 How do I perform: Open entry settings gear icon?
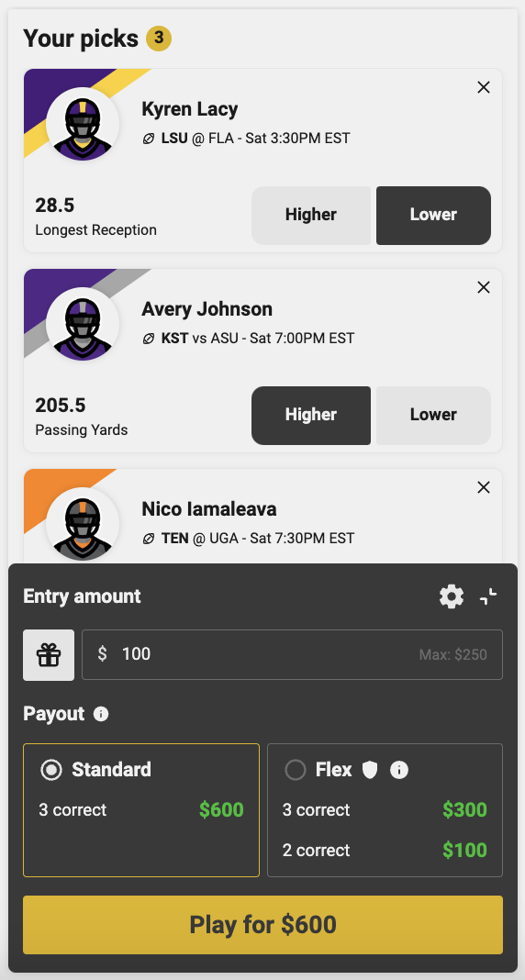click(x=452, y=596)
